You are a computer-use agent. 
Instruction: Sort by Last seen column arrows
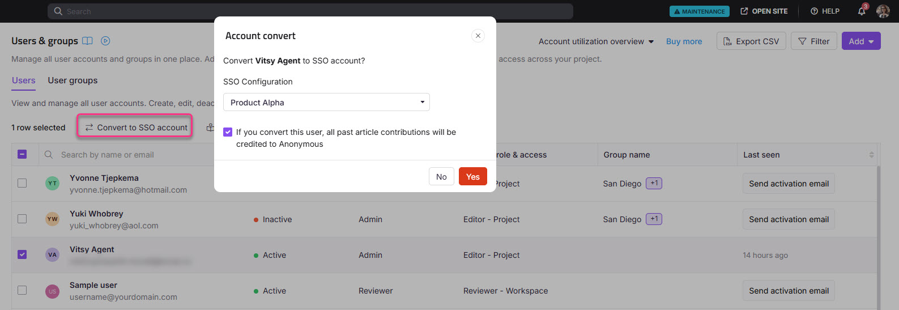pyautogui.click(x=871, y=155)
